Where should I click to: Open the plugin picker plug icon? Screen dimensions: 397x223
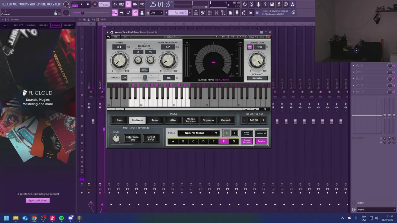(237, 13)
